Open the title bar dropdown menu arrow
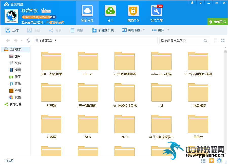This screenshot has height=165, width=228. [x=201, y=3]
